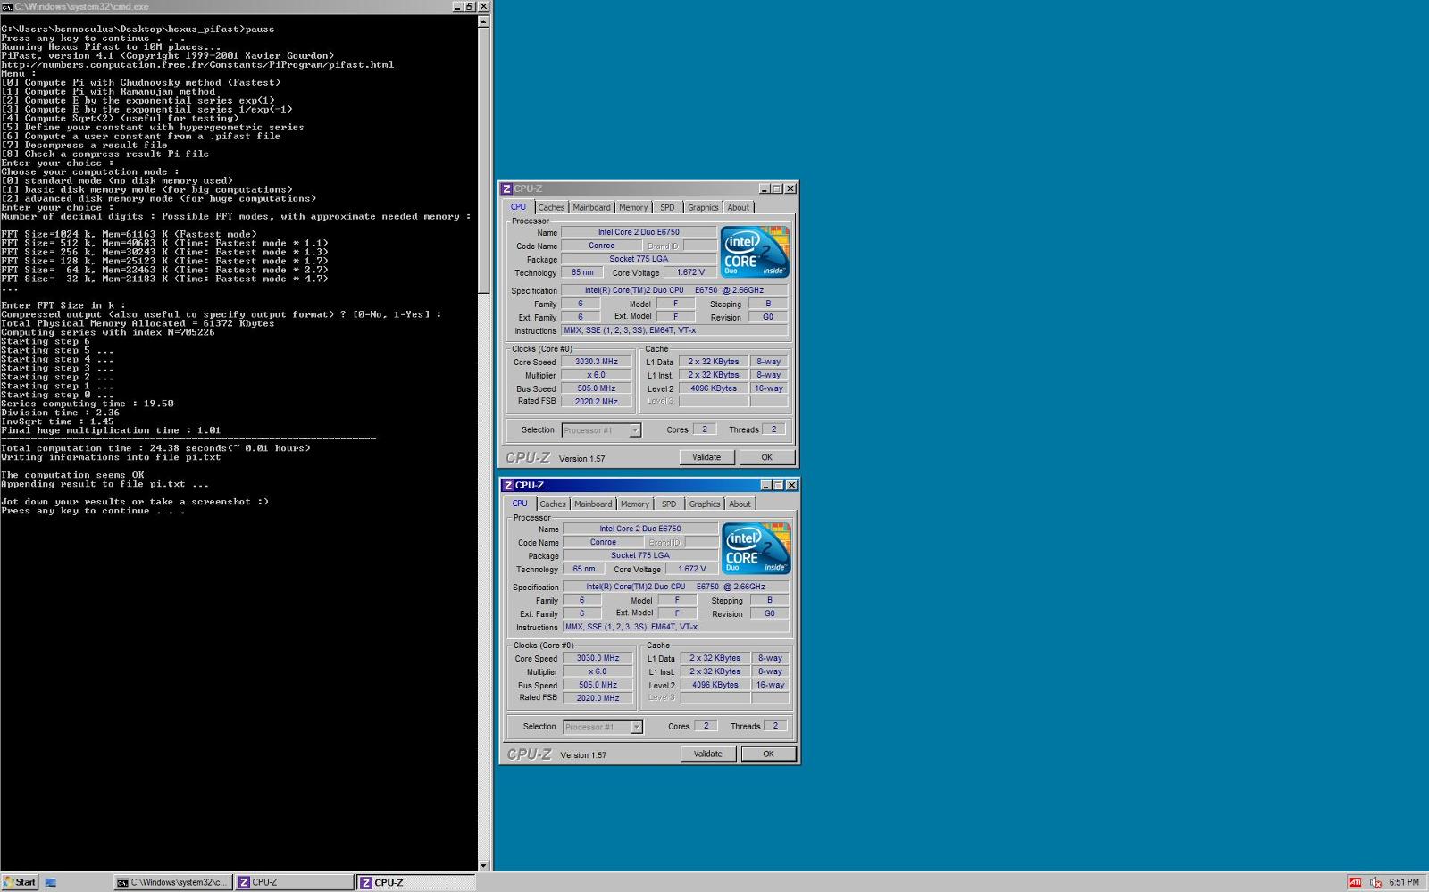Image resolution: width=1429 pixels, height=892 pixels.
Task: Click the Z title-bar icon of upper CPU-Z window
Action: (507, 188)
